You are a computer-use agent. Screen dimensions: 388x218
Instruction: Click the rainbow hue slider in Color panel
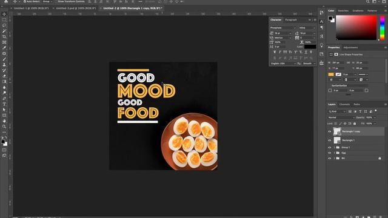pos(382,27)
